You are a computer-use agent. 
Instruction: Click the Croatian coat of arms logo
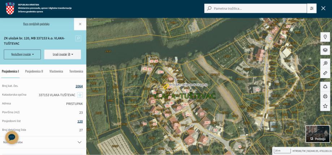click(x=10, y=8)
